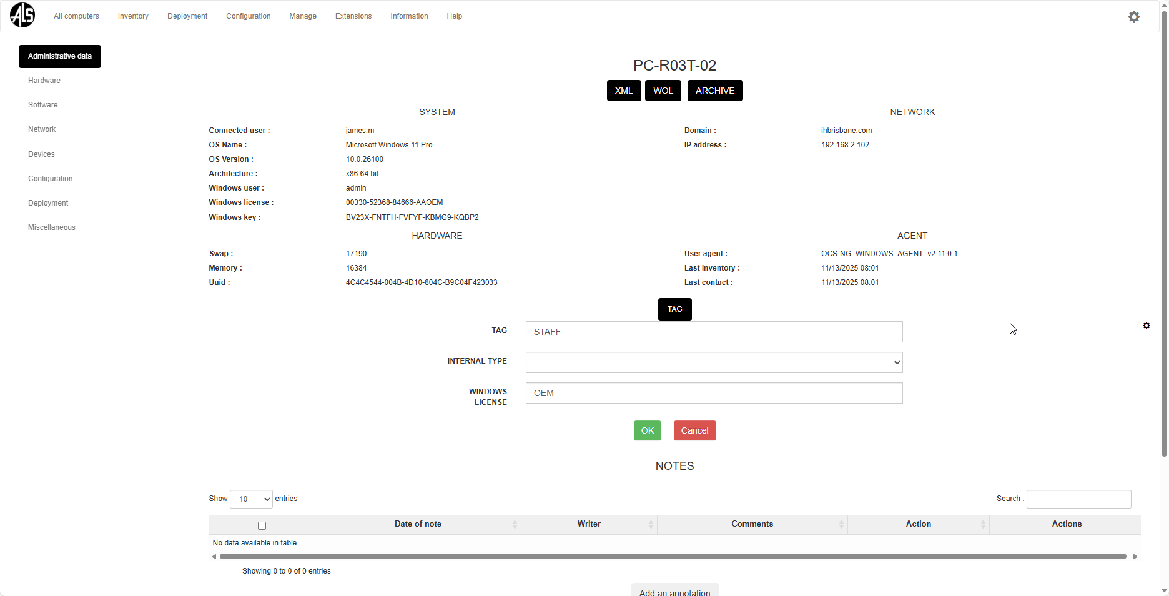This screenshot has width=1169, height=596.
Task: Click the OCS Inventory logo icon
Action: pyautogui.click(x=22, y=16)
